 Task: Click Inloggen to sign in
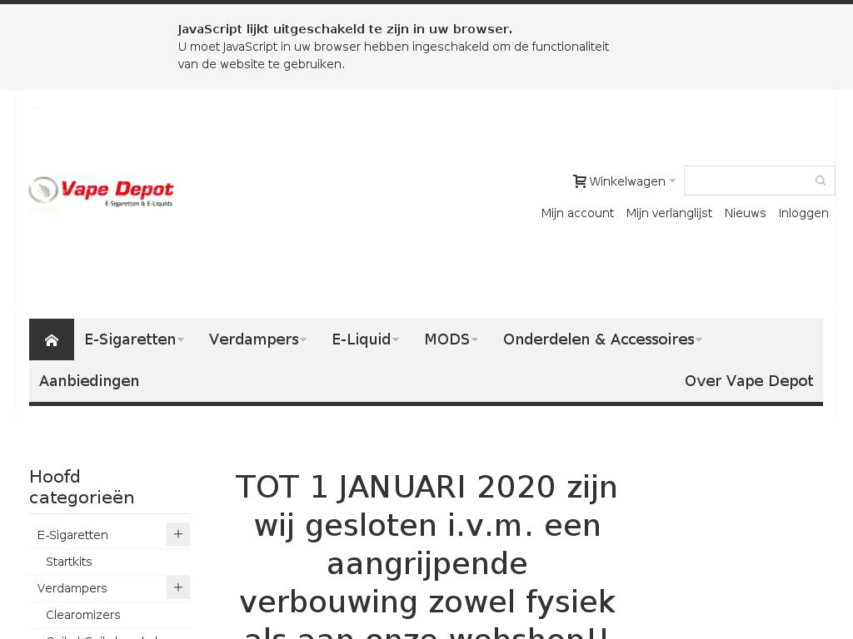[x=803, y=213]
